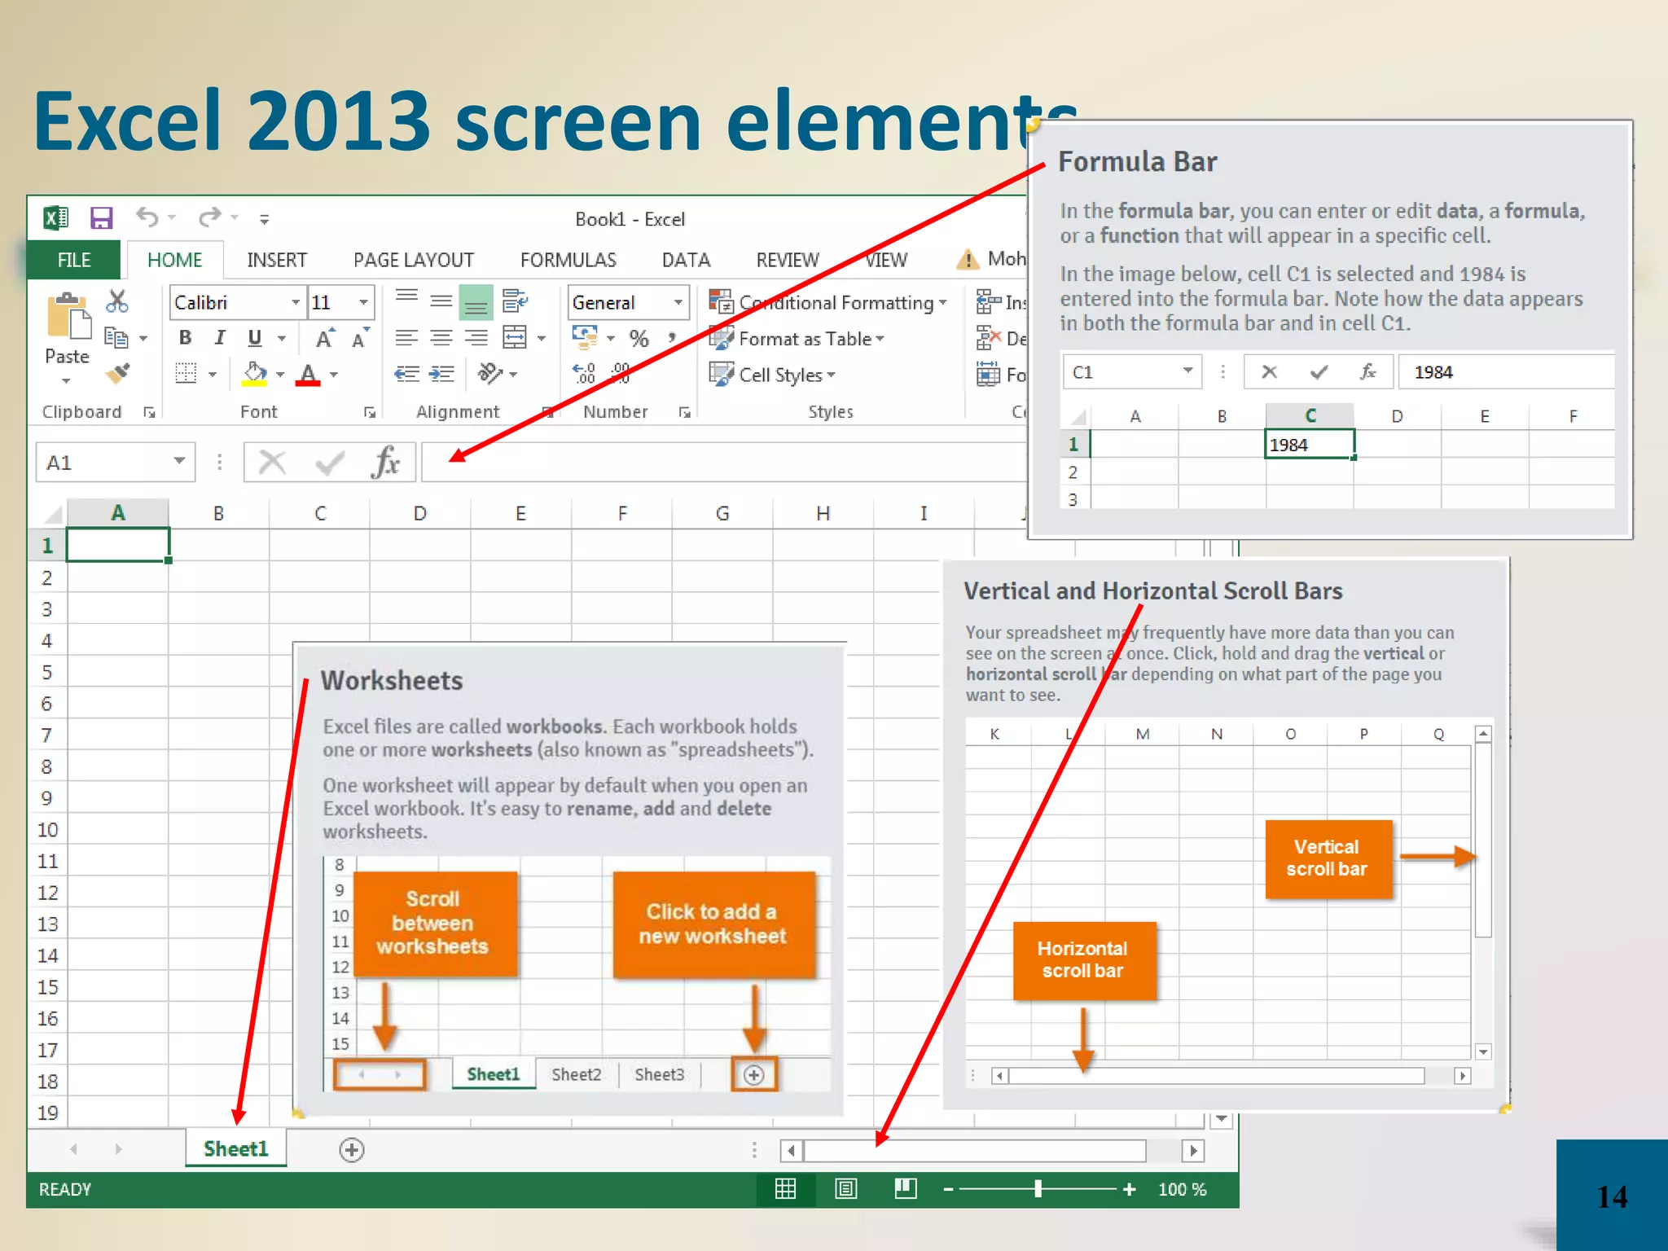This screenshot has width=1668, height=1251.
Task: Toggle Italic formatting
Action: point(220,337)
